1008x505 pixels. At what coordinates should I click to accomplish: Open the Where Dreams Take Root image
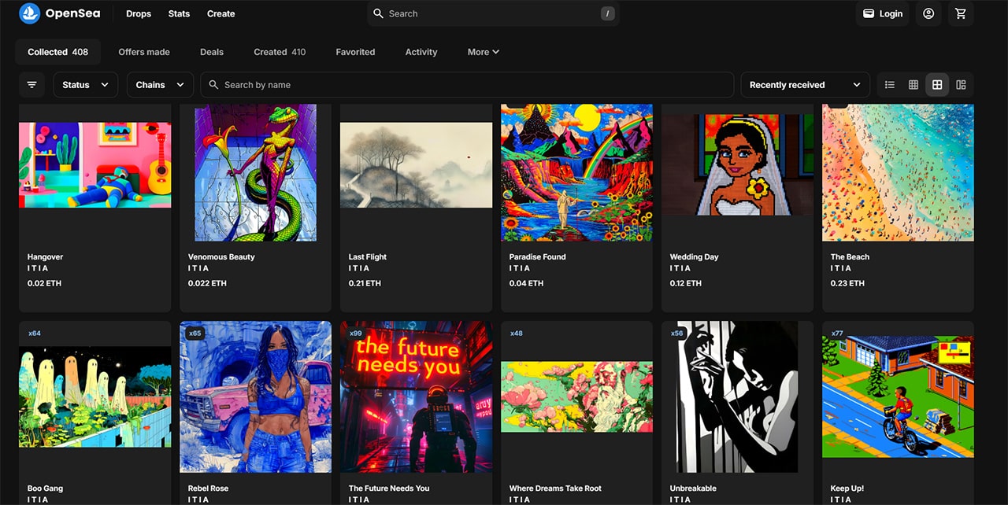577,396
